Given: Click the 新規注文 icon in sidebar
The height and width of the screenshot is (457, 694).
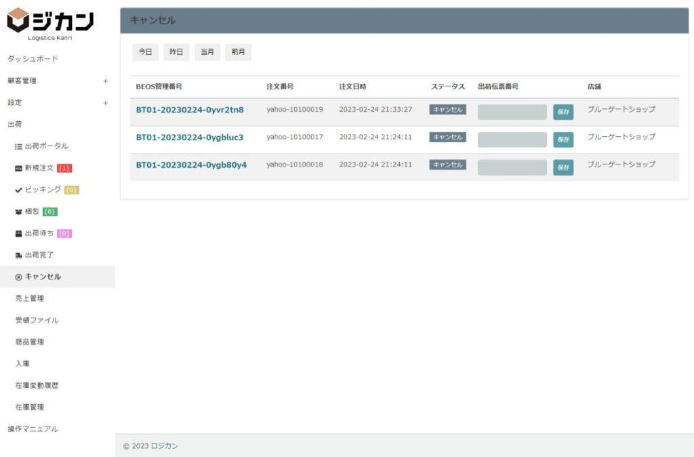Looking at the screenshot, I should [18, 168].
